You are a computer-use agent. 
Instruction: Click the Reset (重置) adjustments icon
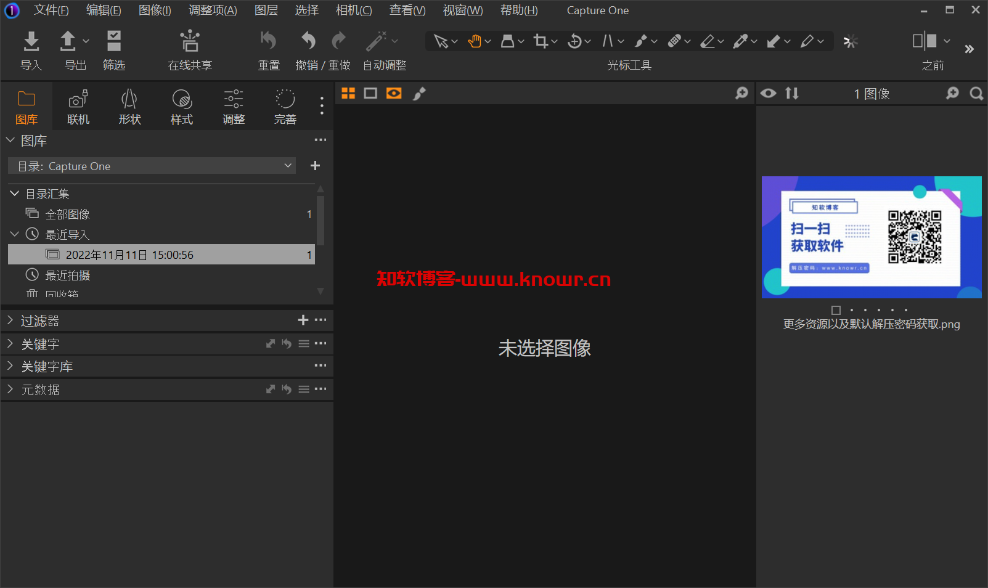tap(268, 41)
